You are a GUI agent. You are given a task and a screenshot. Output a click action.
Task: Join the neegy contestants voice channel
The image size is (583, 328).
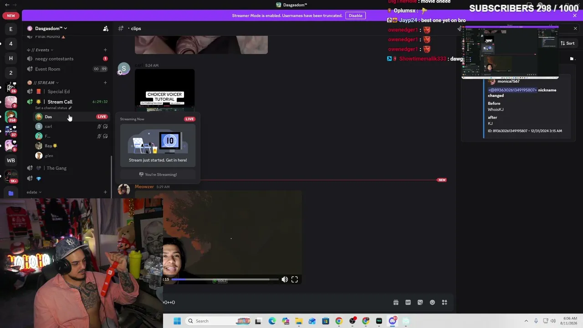66,59
